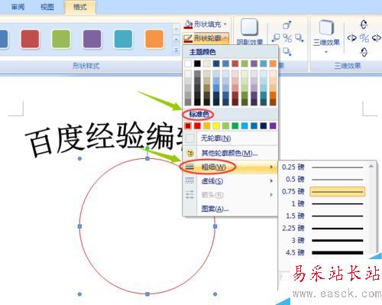Select 0.5 磅 line weight
Image resolution: width=382 pixels, height=305 pixels.
pyautogui.click(x=323, y=180)
